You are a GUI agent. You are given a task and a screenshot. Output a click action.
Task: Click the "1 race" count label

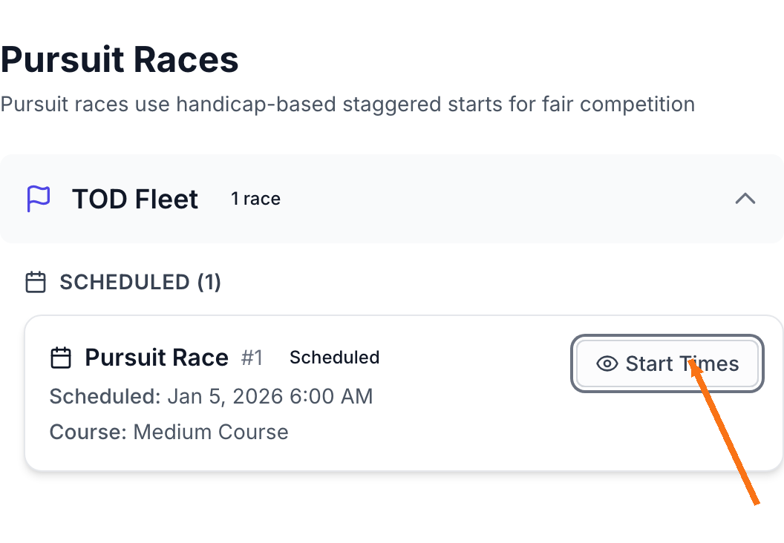(x=255, y=198)
